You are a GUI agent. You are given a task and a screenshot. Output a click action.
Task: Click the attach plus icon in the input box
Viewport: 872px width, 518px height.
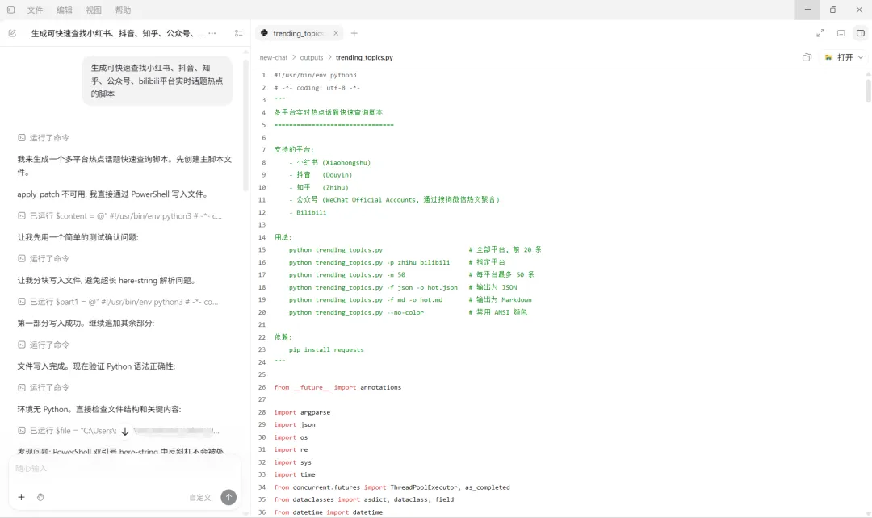click(21, 498)
